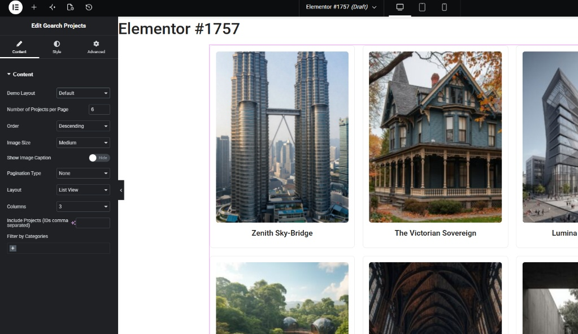Click the AI sparkle icon beside Include Projects
The image size is (578, 334).
(73, 223)
